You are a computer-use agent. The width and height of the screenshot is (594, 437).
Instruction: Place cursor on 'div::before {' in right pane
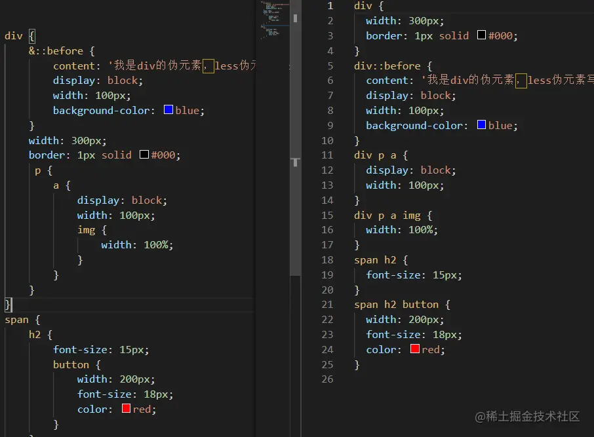(x=393, y=66)
